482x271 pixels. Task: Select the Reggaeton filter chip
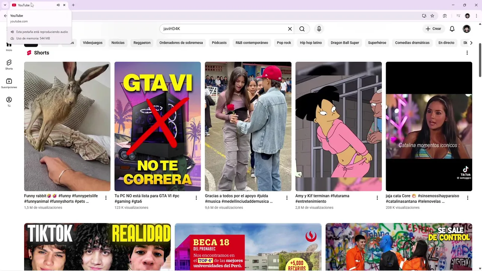142,43
